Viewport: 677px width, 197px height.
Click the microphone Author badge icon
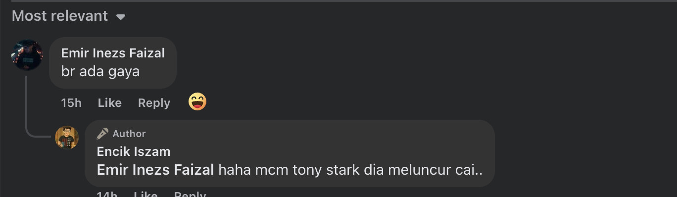(x=102, y=134)
